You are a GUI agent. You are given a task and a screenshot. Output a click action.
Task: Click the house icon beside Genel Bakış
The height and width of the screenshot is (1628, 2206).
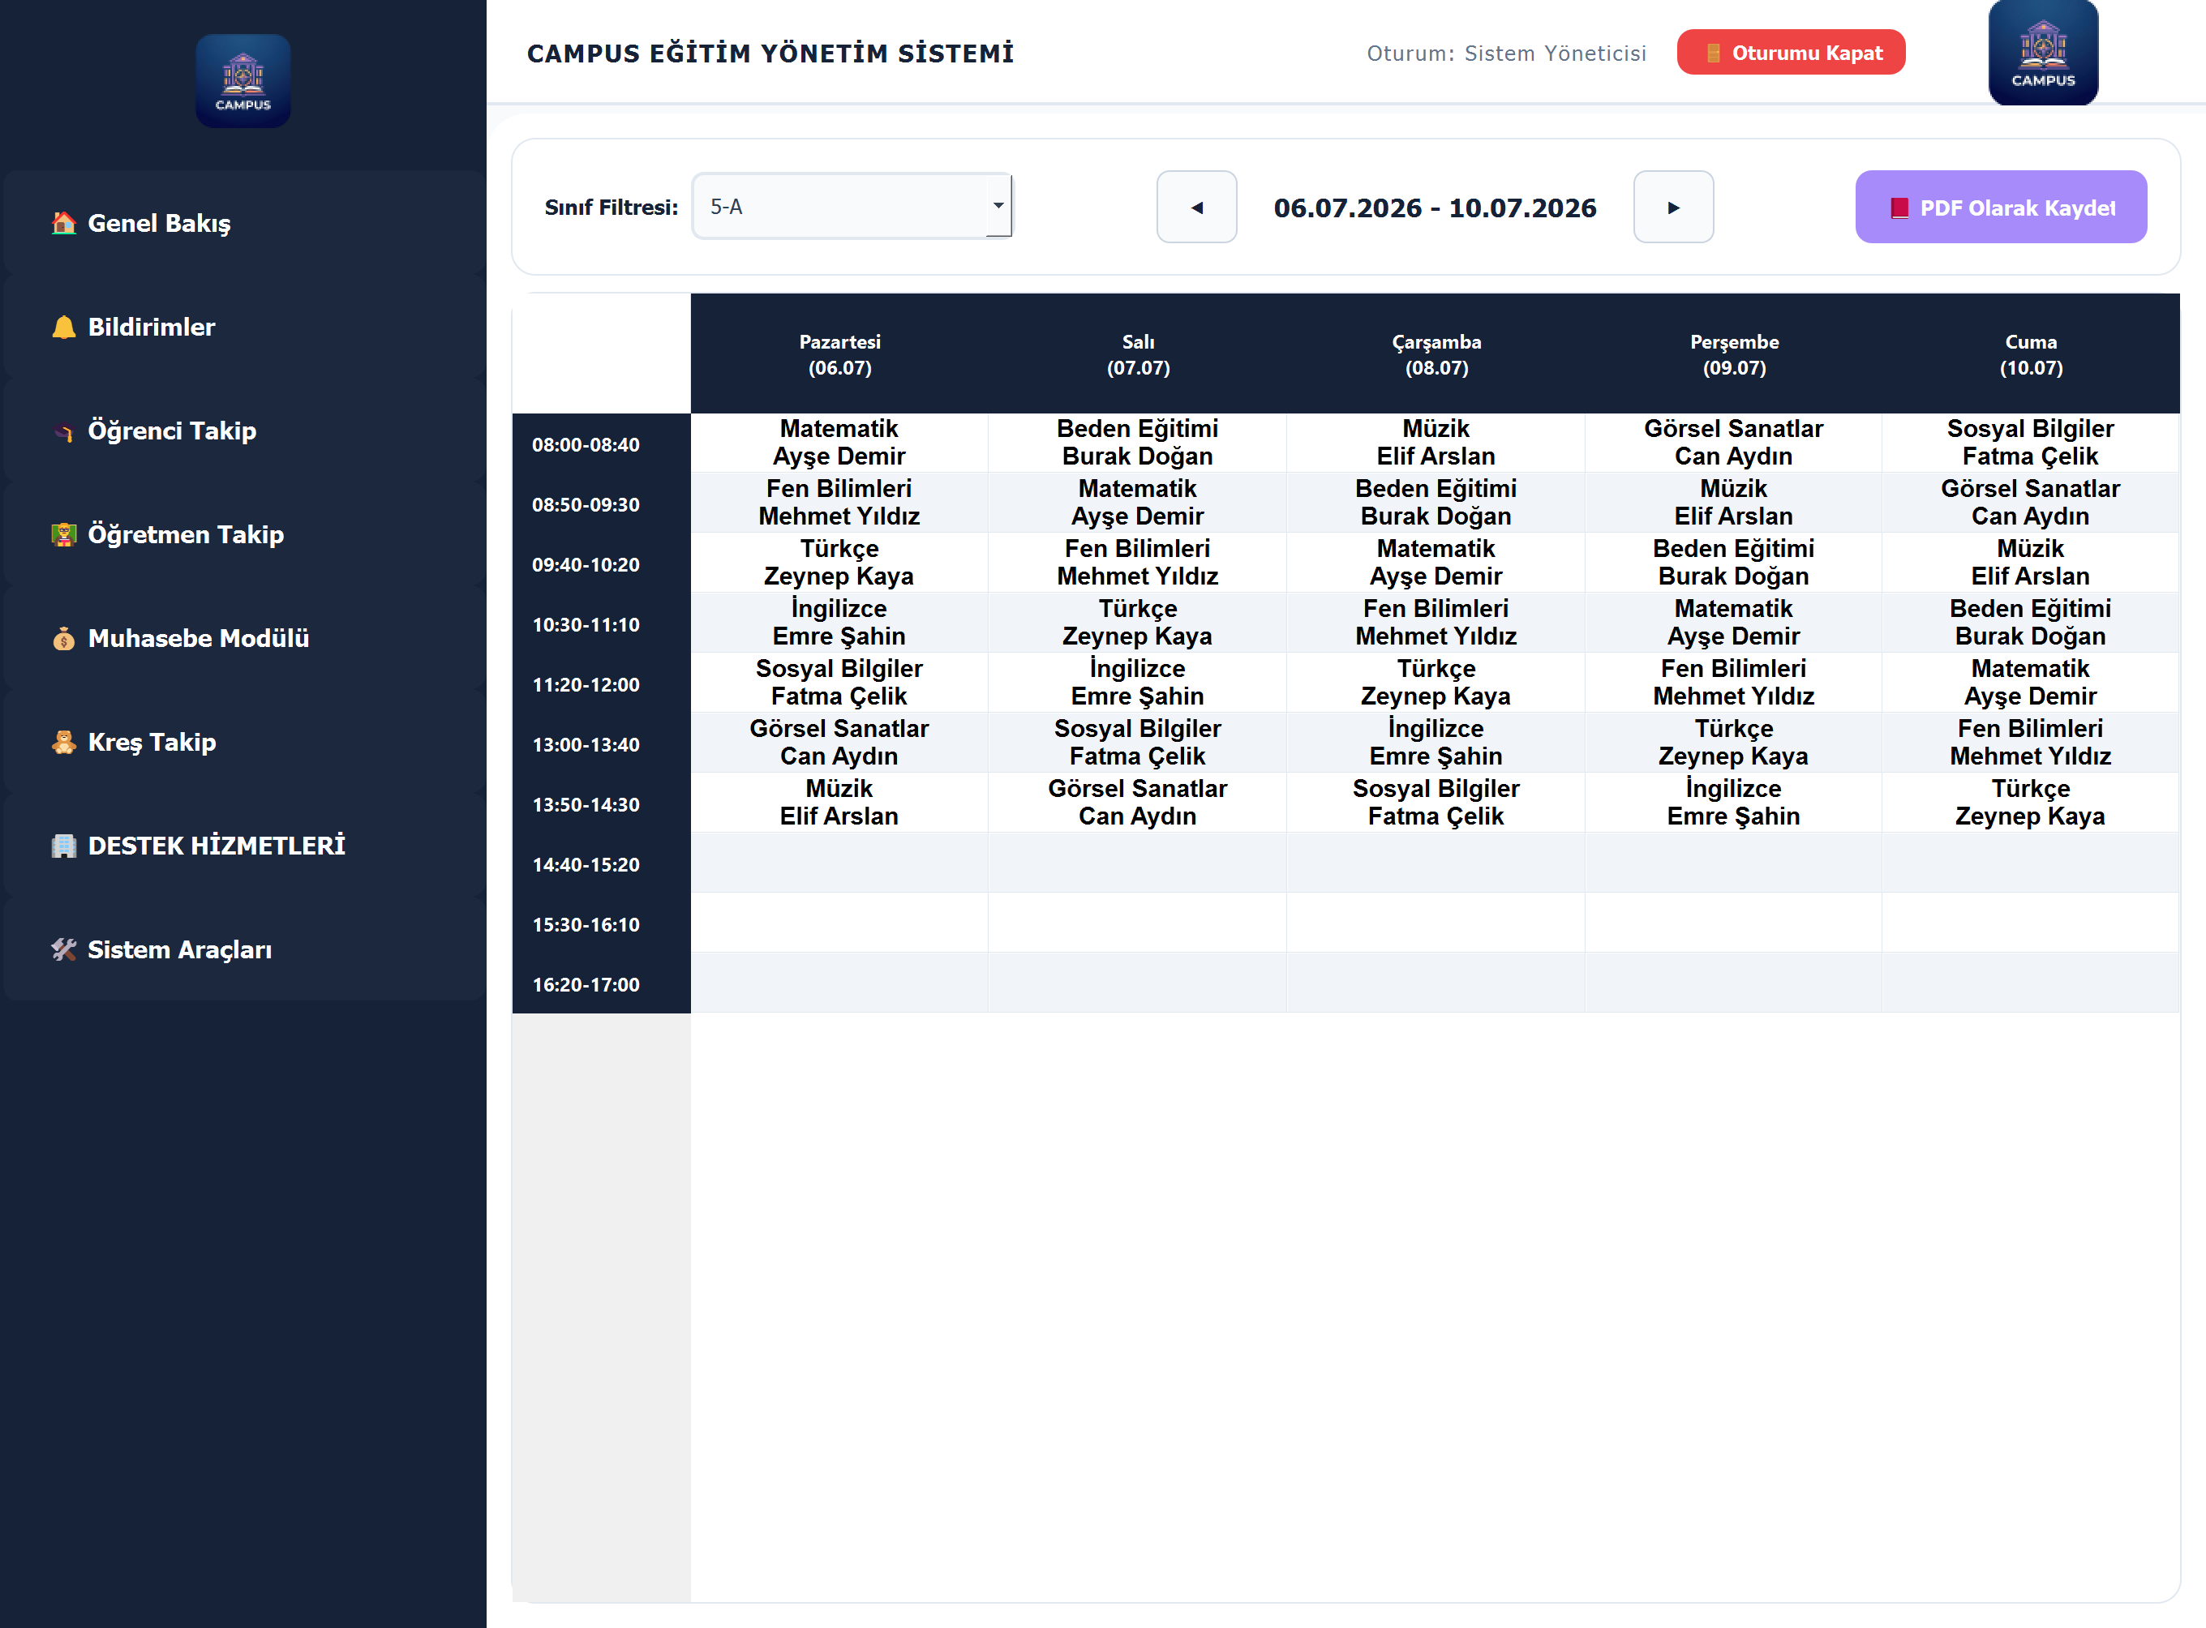click(64, 223)
